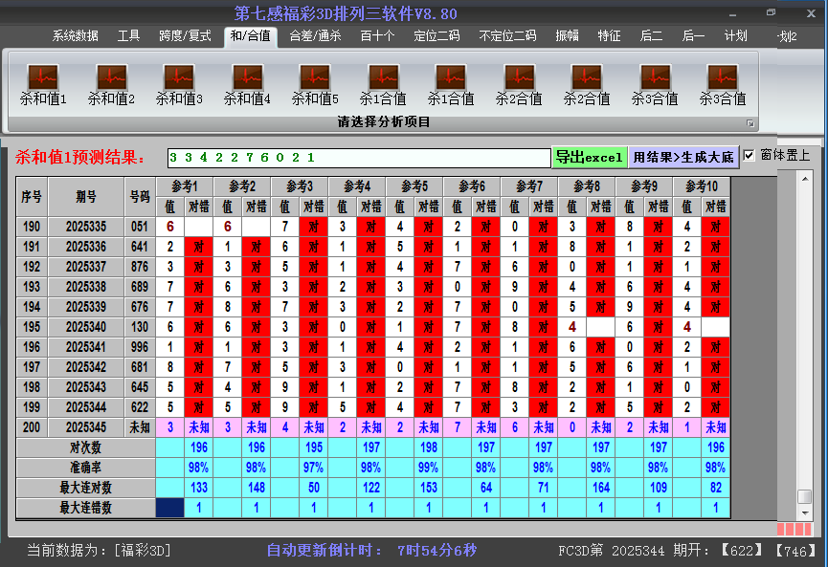Click the 杀和值3 chart icon
Viewport: 828px width, 567px height.
[x=179, y=77]
